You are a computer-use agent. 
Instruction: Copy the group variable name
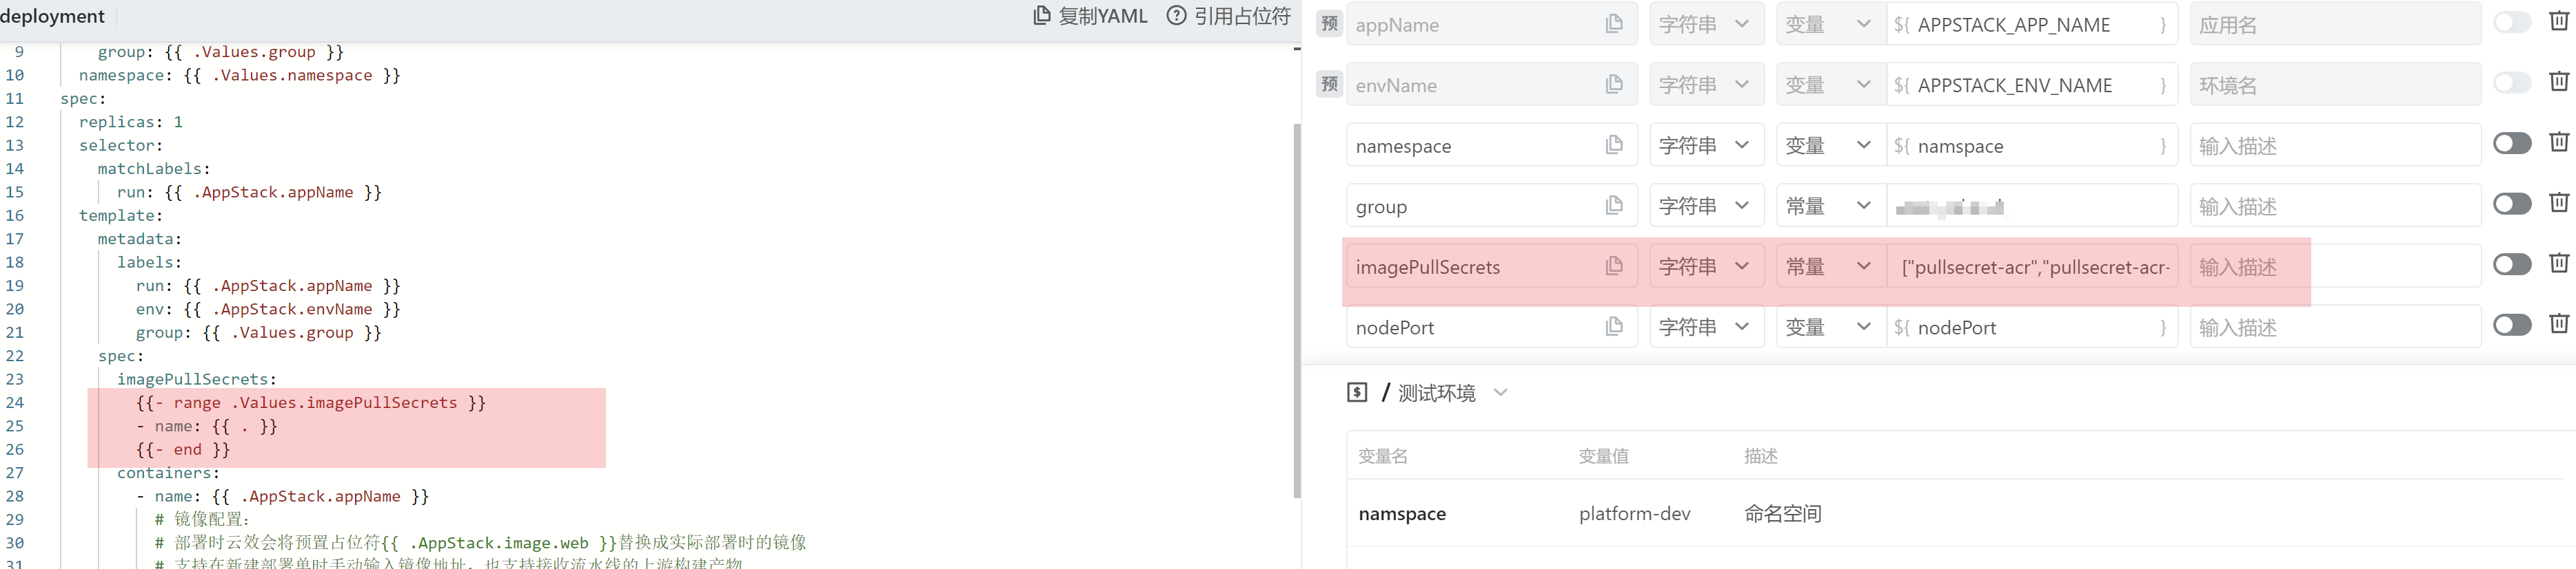(x=1613, y=206)
